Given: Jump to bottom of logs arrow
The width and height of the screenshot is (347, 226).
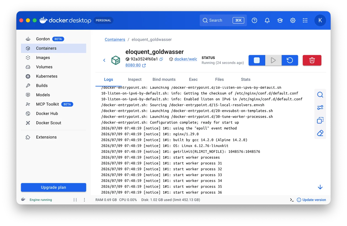Looking at the screenshot, I should 320,187.
